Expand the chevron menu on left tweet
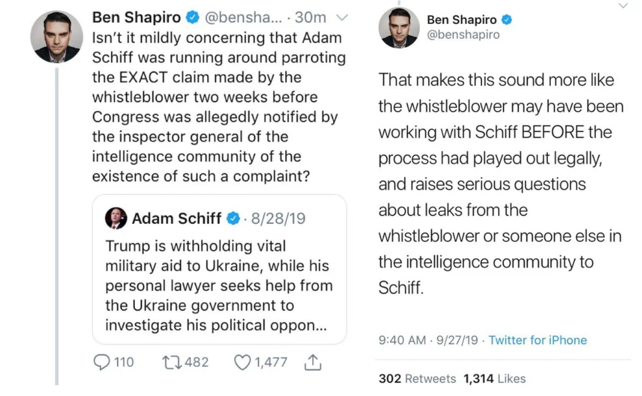This screenshot has height=396, width=642. (x=343, y=18)
